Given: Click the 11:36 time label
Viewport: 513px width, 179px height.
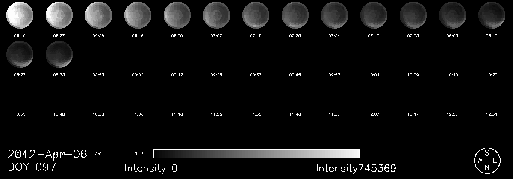Looking at the screenshot, I should [x=256, y=114].
